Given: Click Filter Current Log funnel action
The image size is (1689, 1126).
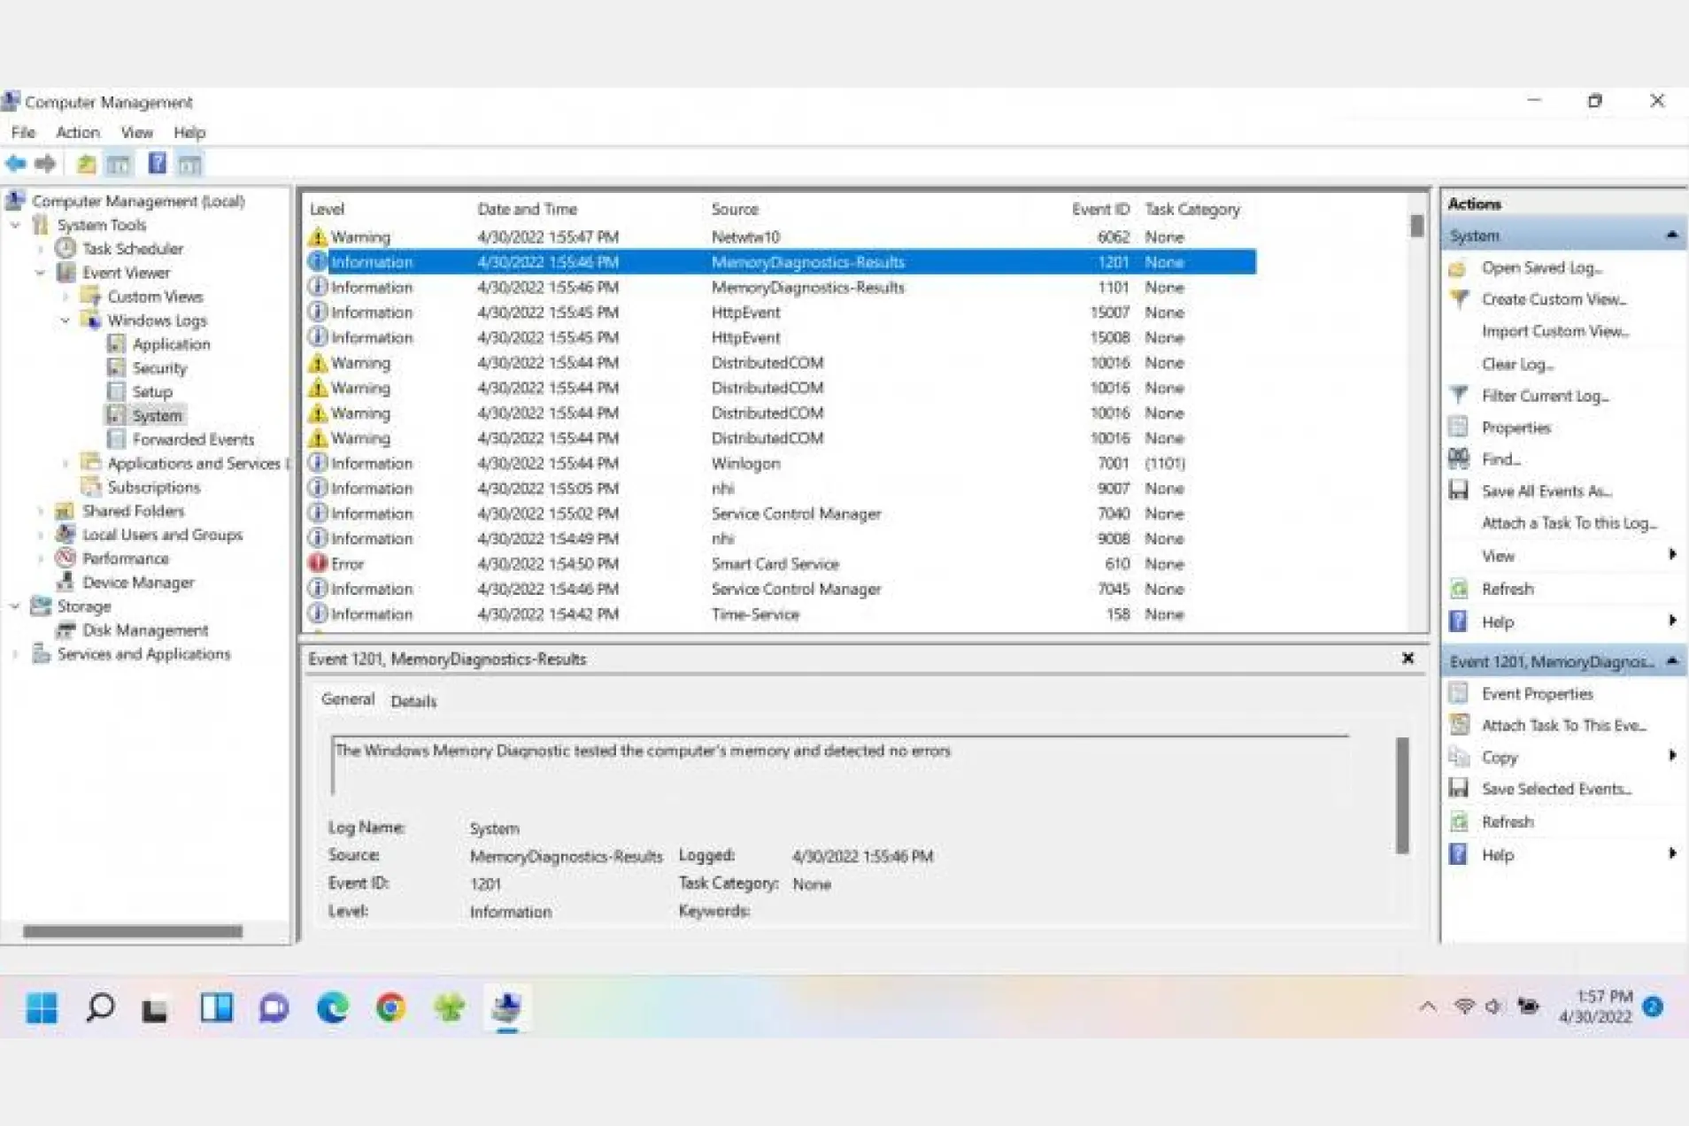Looking at the screenshot, I should click(x=1544, y=396).
